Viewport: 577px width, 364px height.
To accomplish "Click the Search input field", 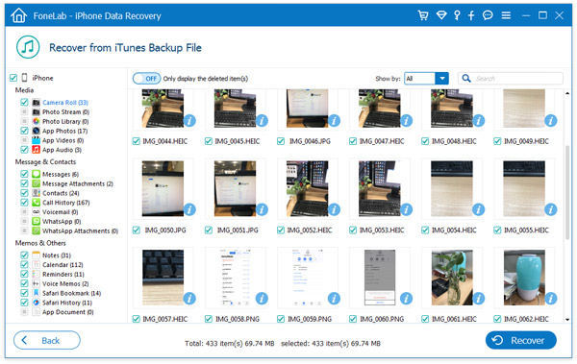I will [511, 79].
